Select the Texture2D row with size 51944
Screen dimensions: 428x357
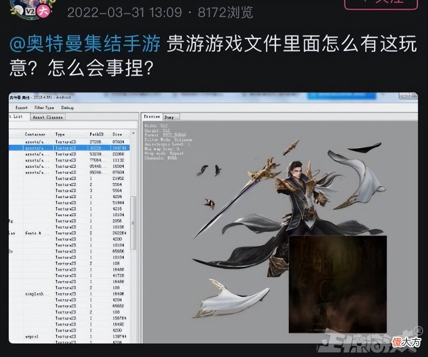[x=69, y=203]
